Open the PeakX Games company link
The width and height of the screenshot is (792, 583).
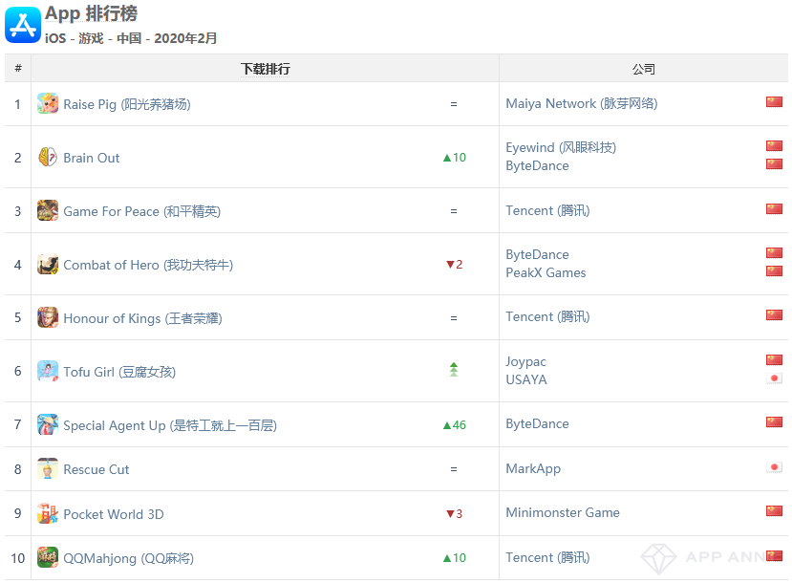pyautogui.click(x=546, y=273)
